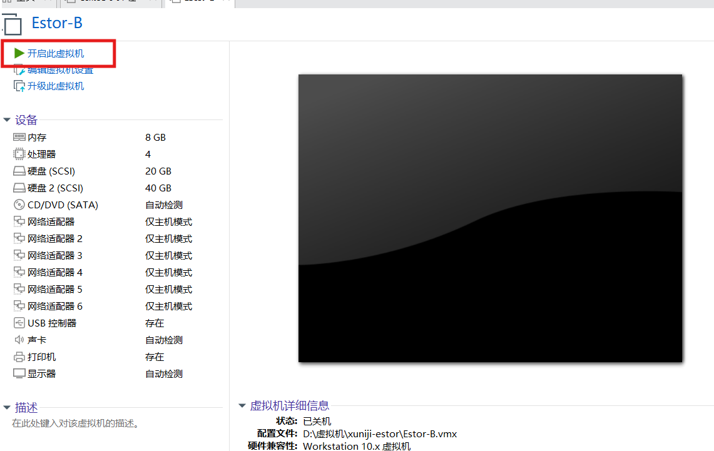Open the 处理器 settings via its icon
The width and height of the screenshot is (714, 451).
(18, 154)
